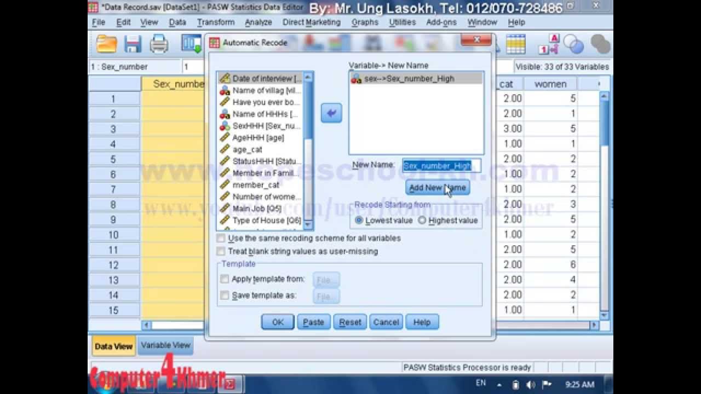Open the Analyze menu
The width and height of the screenshot is (701, 394).
coord(258,22)
